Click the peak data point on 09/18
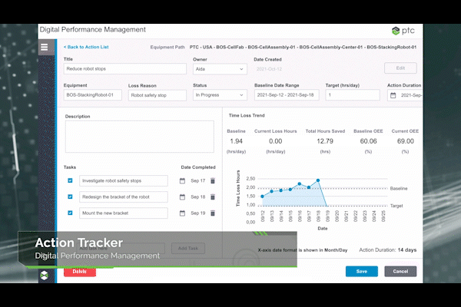The width and height of the screenshot is (461, 307). pyautogui.click(x=318, y=180)
